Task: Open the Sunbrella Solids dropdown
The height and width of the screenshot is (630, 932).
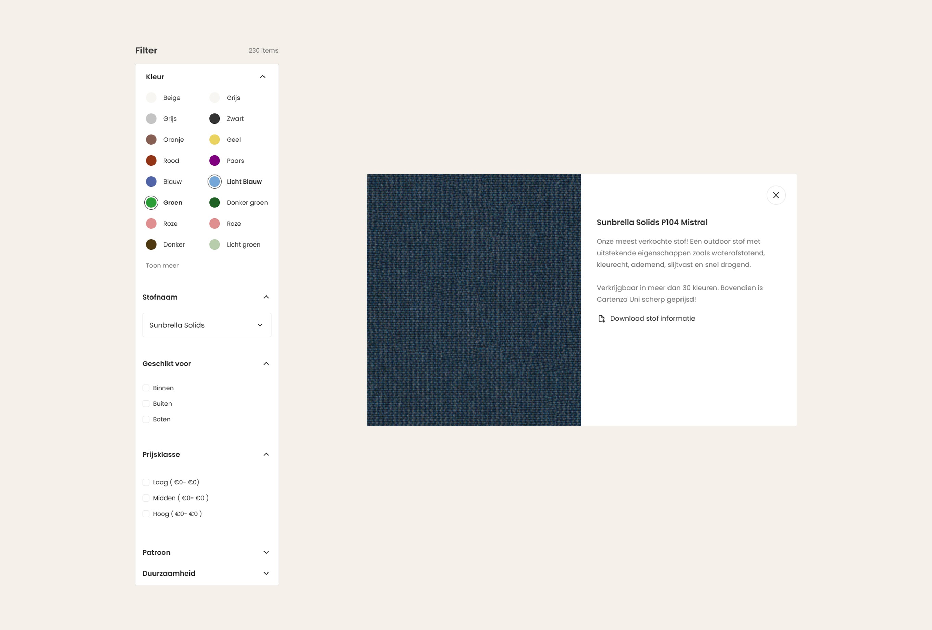Action: pyautogui.click(x=207, y=325)
